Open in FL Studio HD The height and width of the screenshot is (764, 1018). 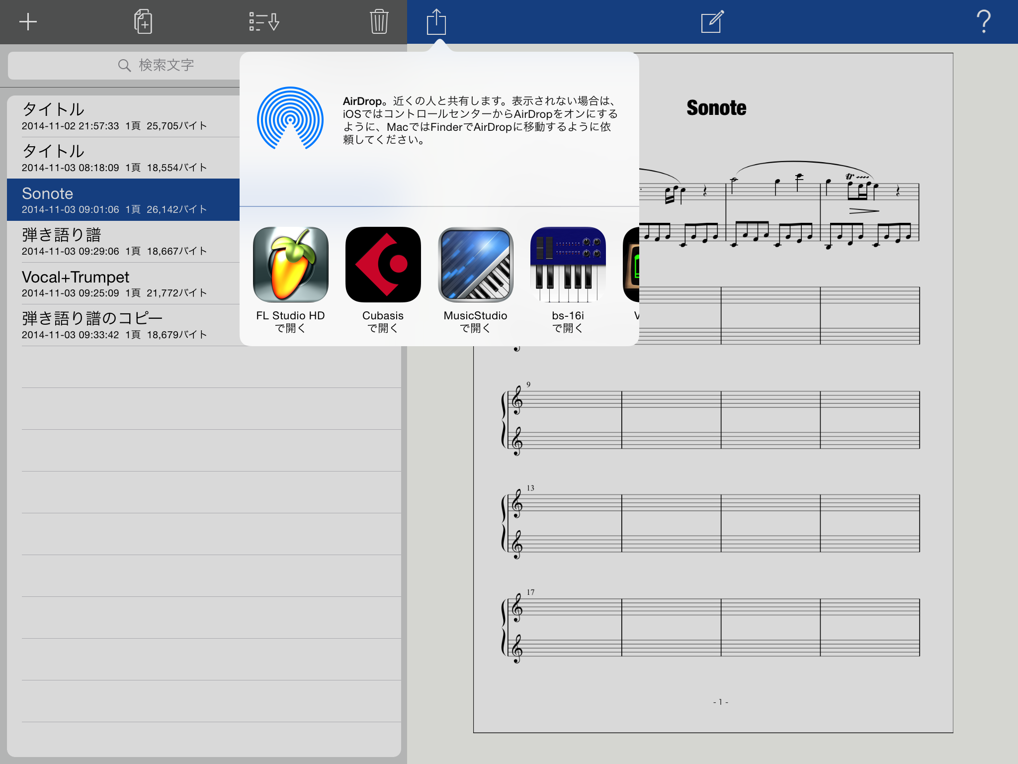point(290,281)
